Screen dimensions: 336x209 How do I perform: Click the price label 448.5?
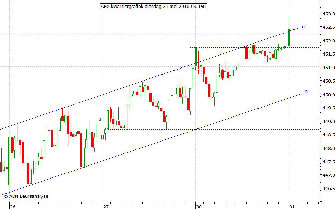(329, 135)
